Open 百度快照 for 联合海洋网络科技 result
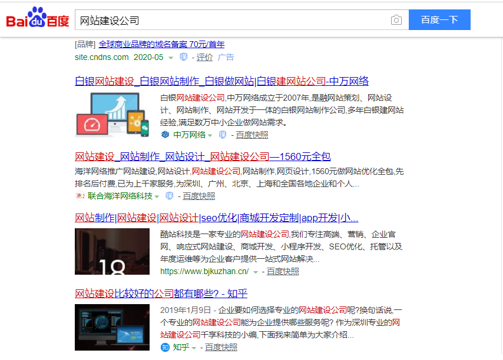 coord(198,196)
